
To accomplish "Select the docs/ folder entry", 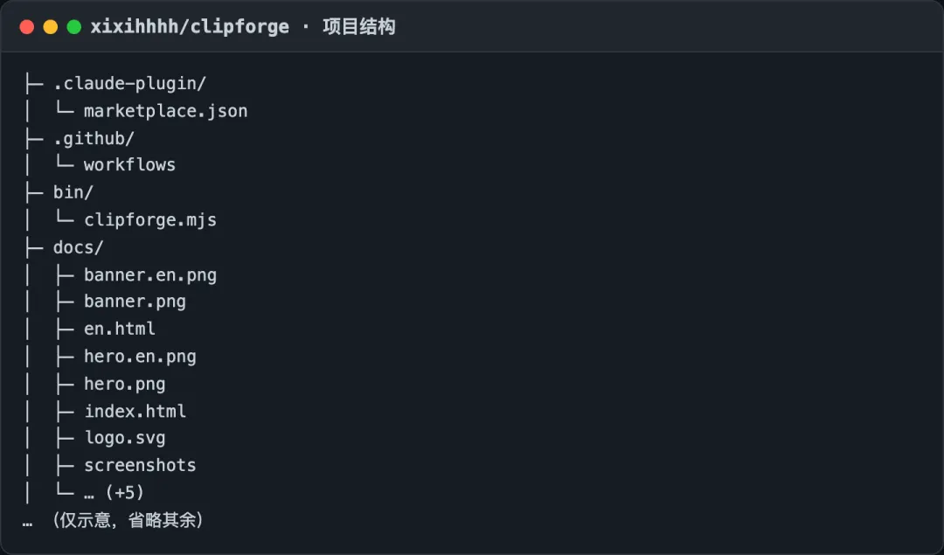I will [x=79, y=247].
